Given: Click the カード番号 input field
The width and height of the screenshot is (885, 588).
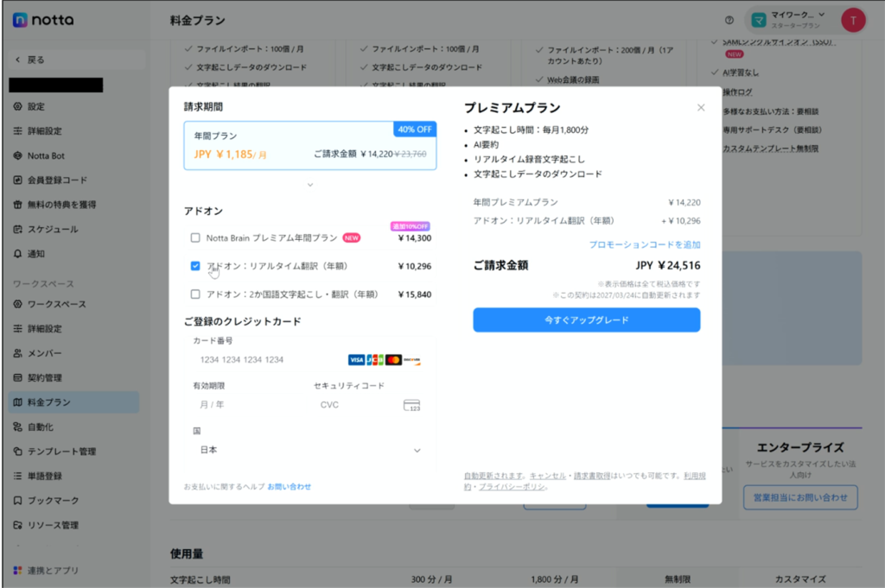Looking at the screenshot, I should (x=268, y=359).
